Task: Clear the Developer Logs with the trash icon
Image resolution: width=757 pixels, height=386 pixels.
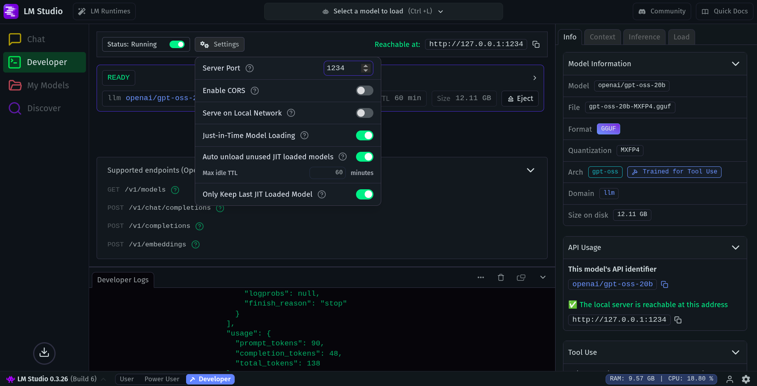Action: (500, 277)
